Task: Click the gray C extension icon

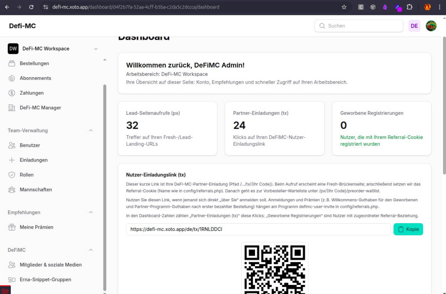Action: 361,7
